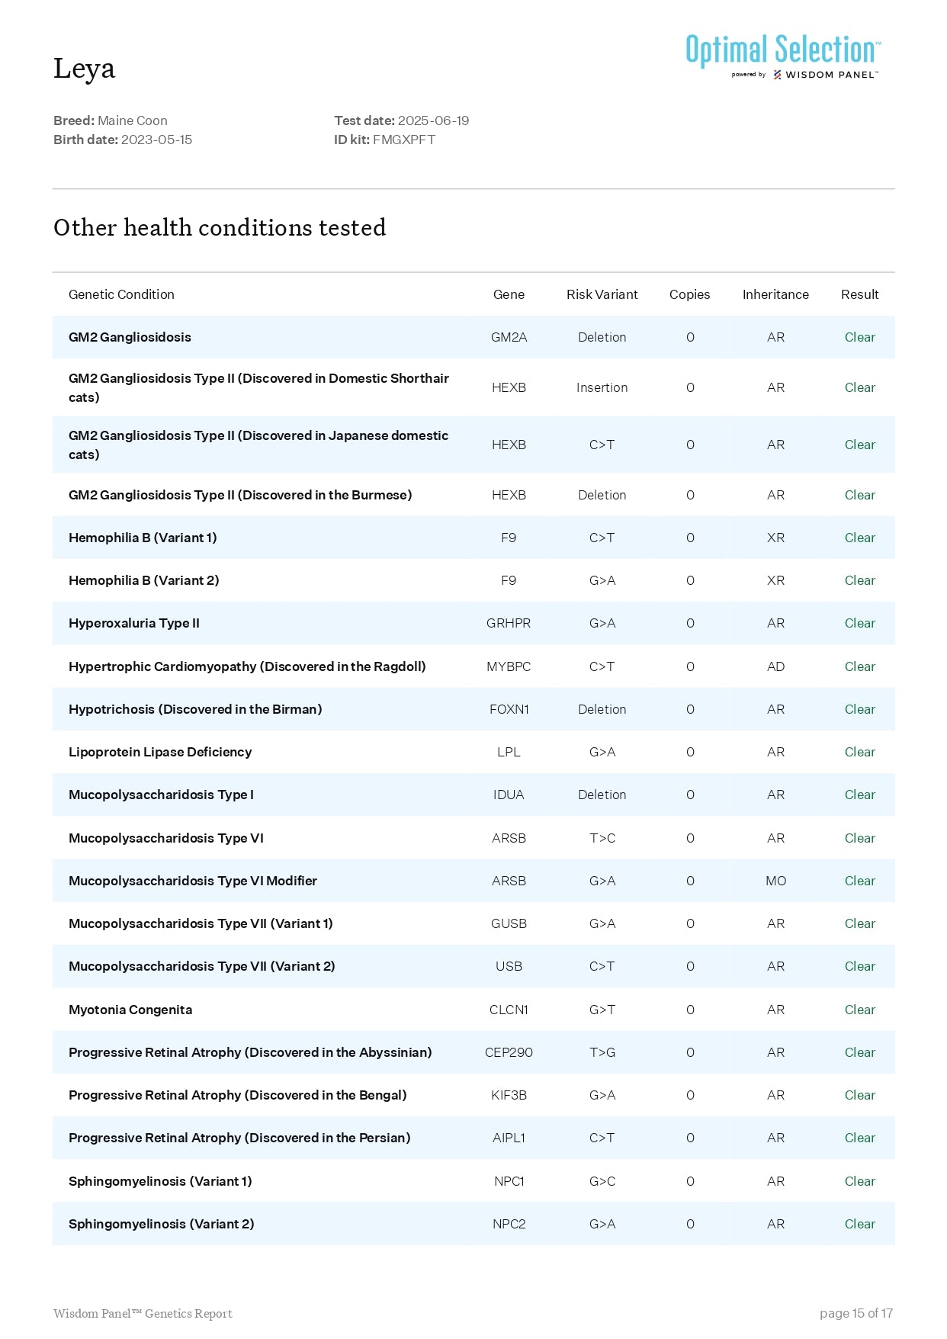Click the ID kit value FMGXPFT

click(x=403, y=140)
